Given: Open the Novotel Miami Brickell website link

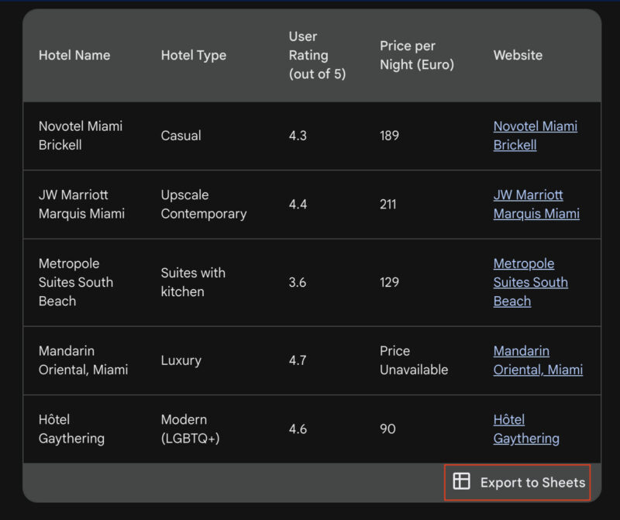Looking at the screenshot, I should point(536,136).
